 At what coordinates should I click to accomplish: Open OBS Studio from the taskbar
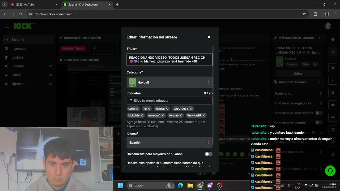(219, 186)
